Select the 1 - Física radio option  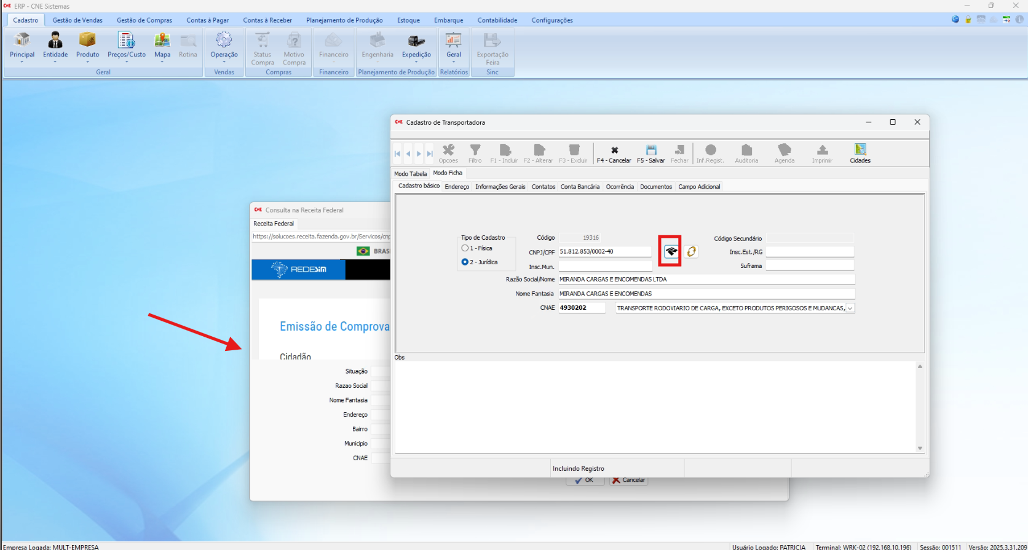click(x=465, y=248)
